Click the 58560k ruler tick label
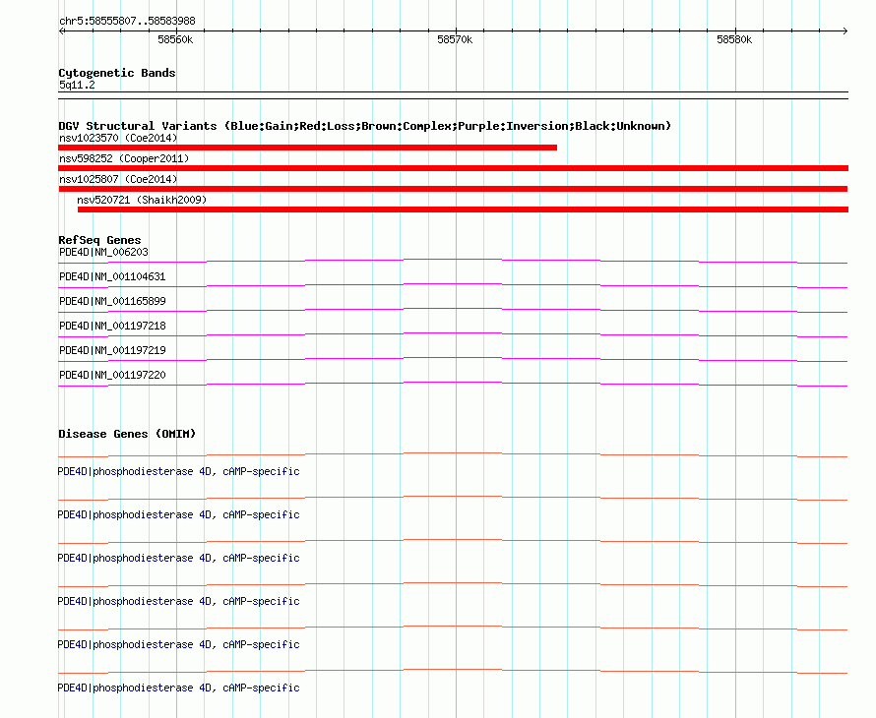Screen dimensions: 876x718 pos(175,39)
